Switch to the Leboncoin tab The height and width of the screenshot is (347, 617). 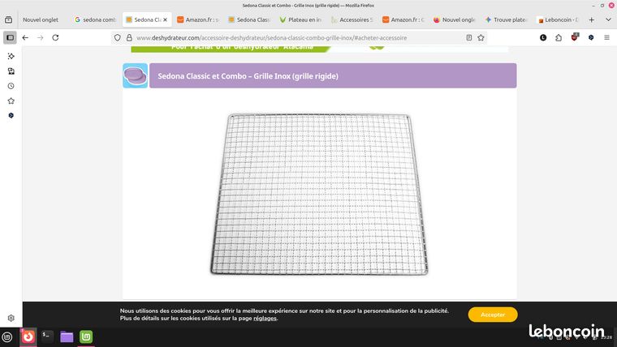[558, 19]
